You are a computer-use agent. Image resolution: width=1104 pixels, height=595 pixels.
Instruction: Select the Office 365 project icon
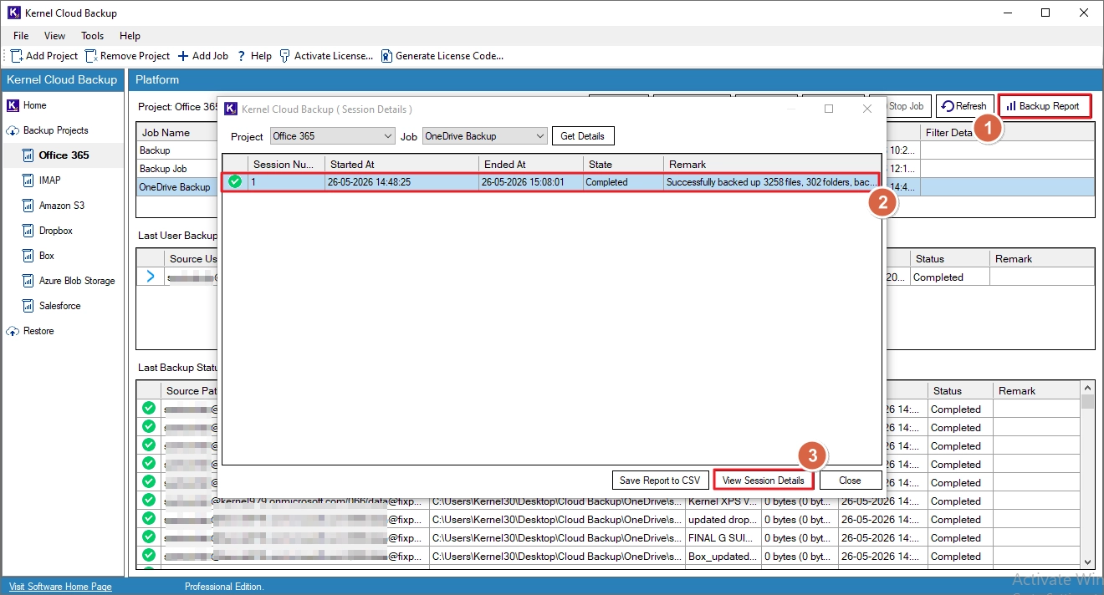click(x=28, y=155)
